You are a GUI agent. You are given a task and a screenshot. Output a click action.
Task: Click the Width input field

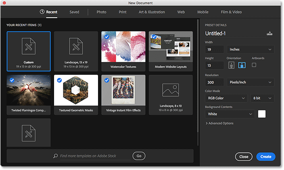coord(214,49)
